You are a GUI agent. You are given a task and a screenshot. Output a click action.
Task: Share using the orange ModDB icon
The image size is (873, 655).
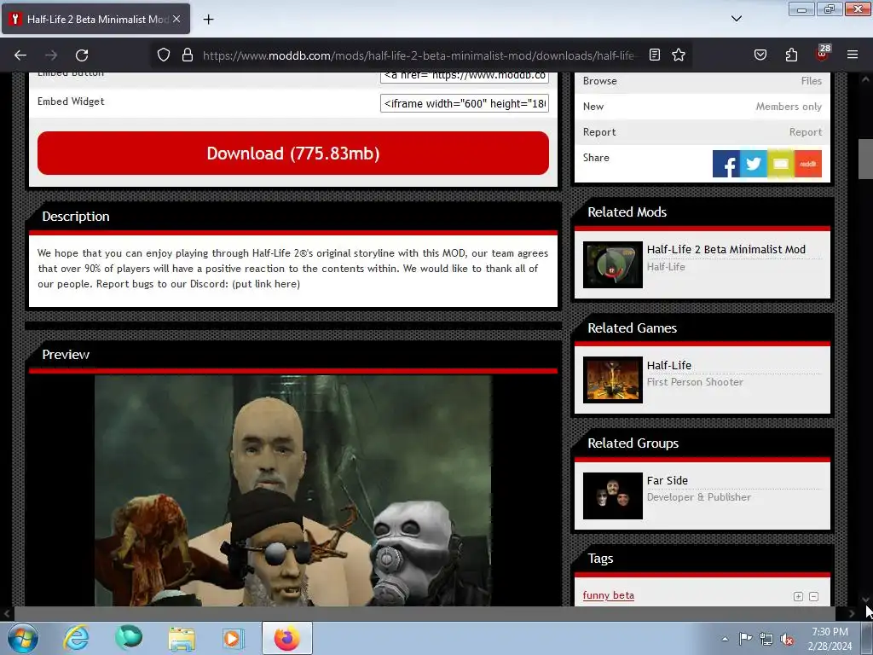click(808, 164)
